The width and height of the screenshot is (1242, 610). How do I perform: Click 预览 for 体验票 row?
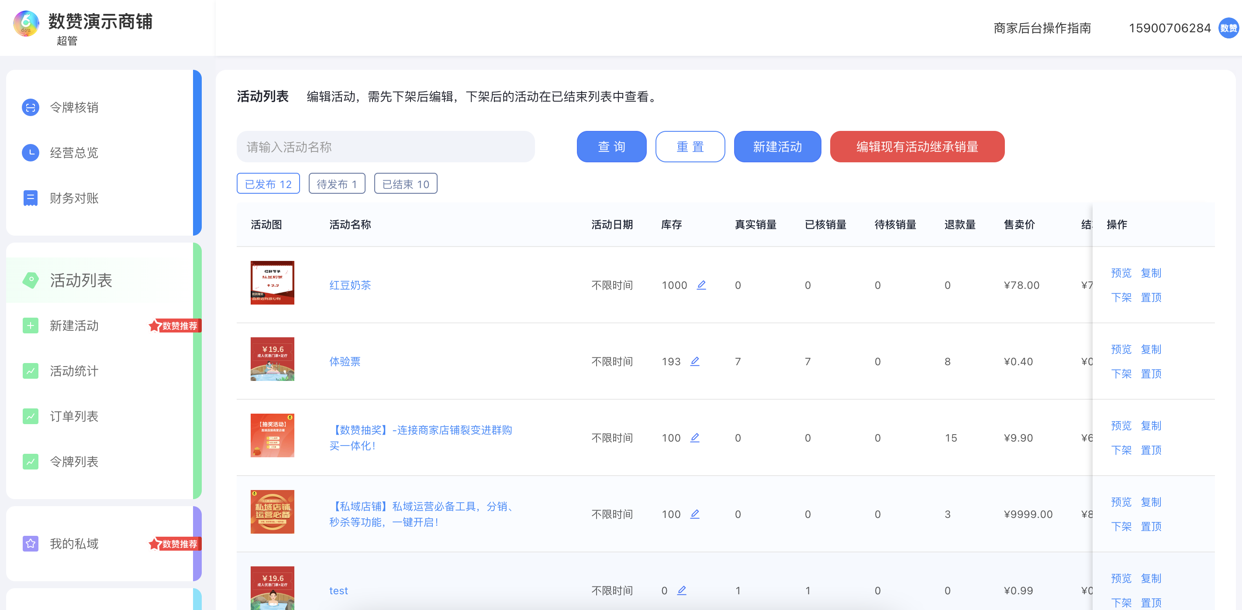click(x=1121, y=349)
